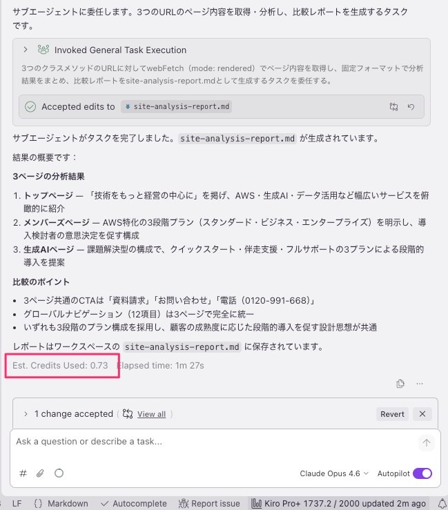Click the View all link

151,414
